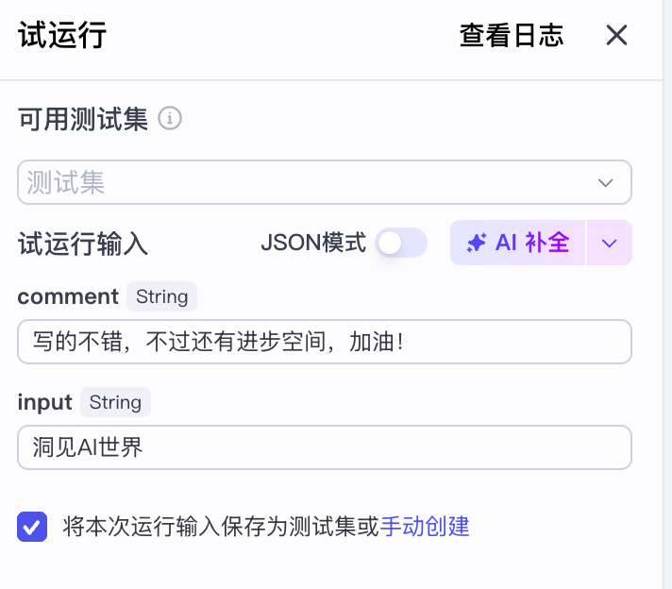Click the JSON模式 label text
The height and width of the screenshot is (589, 672).
coord(312,243)
